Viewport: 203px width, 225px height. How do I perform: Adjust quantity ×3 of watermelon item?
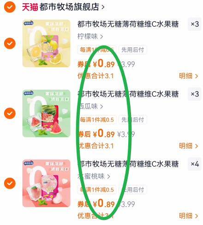click(195, 94)
